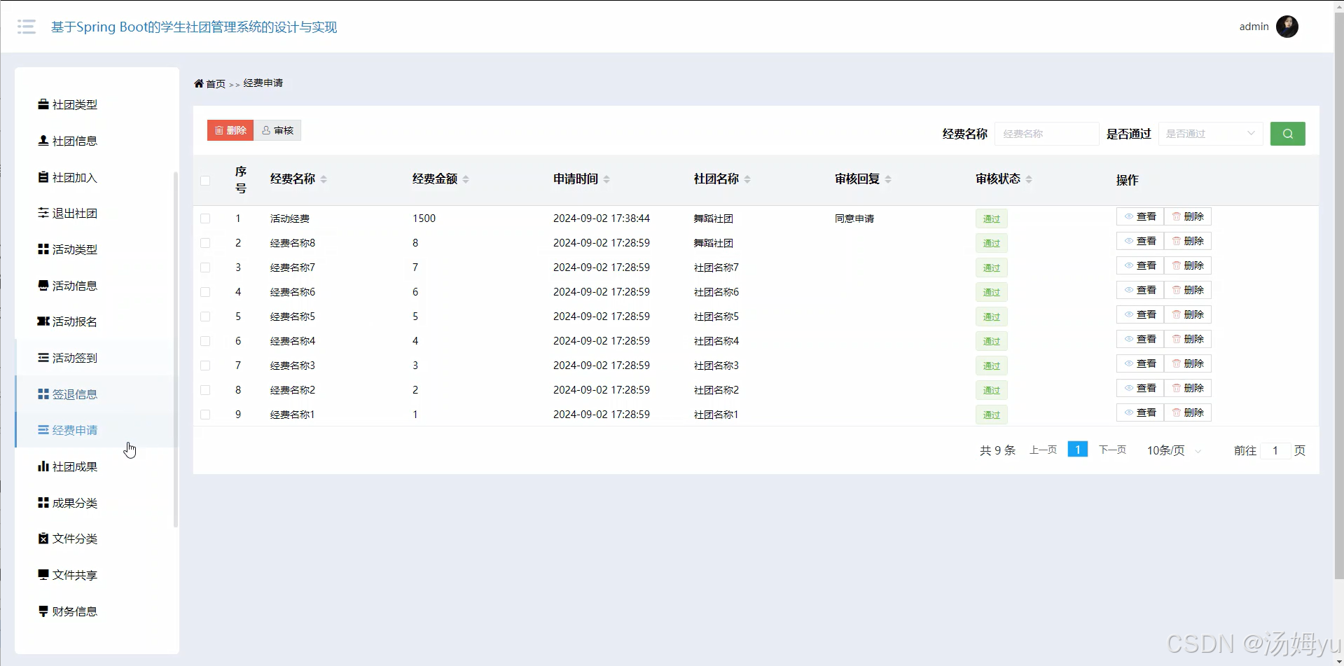Select page 1 in pagination
This screenshot has height=666, width=1344.
coord(1077,449)
